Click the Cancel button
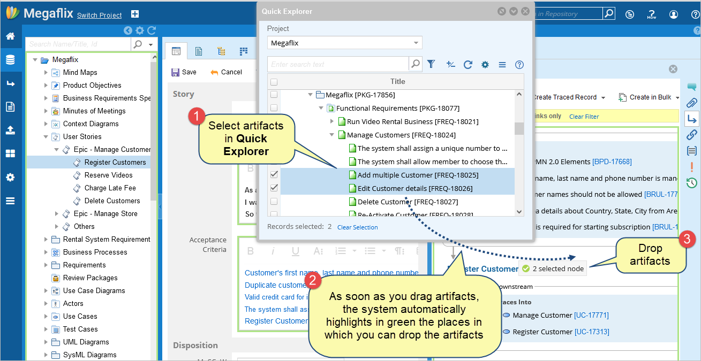The width and height of the screenshot is (701, 361). (x=226, y=72)
